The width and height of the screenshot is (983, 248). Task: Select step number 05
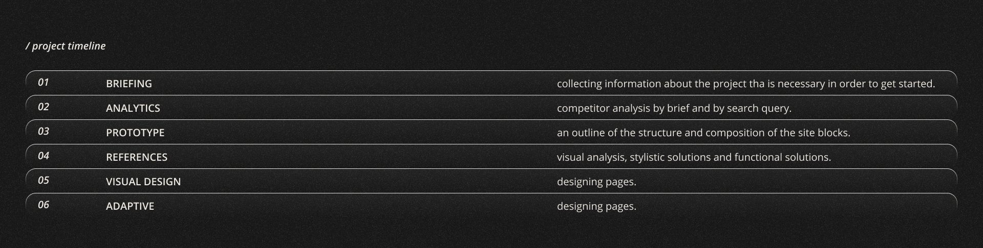tap(44, 180)
